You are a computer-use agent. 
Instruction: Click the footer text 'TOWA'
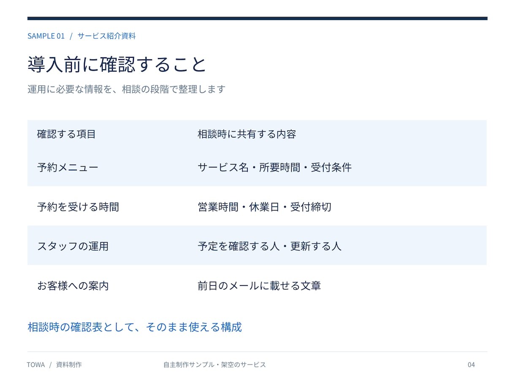35,364
